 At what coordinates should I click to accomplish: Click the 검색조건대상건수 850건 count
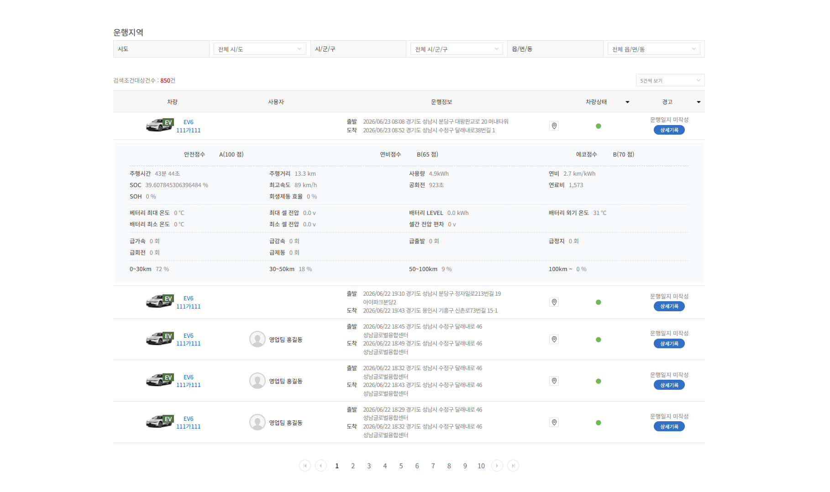click(x=144, y=80)
